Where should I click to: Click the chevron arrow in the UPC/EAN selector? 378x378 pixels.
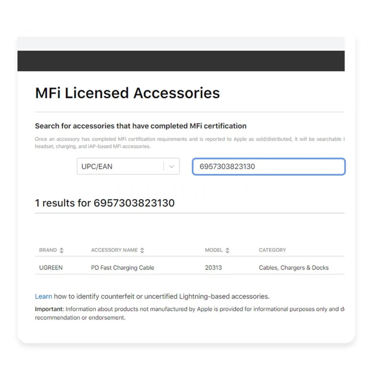(x=172, y=166)
